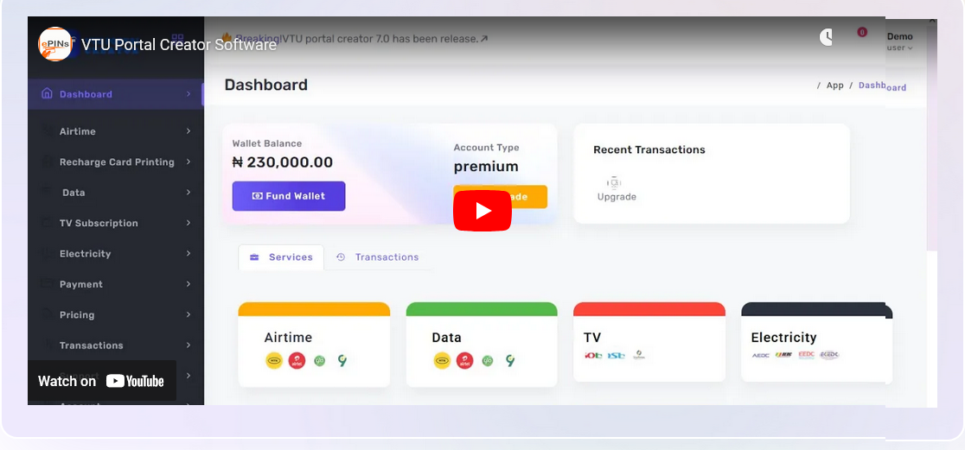Click the Dashboard page heading
This screenshot has height=450, width=965.
(265, 85)
